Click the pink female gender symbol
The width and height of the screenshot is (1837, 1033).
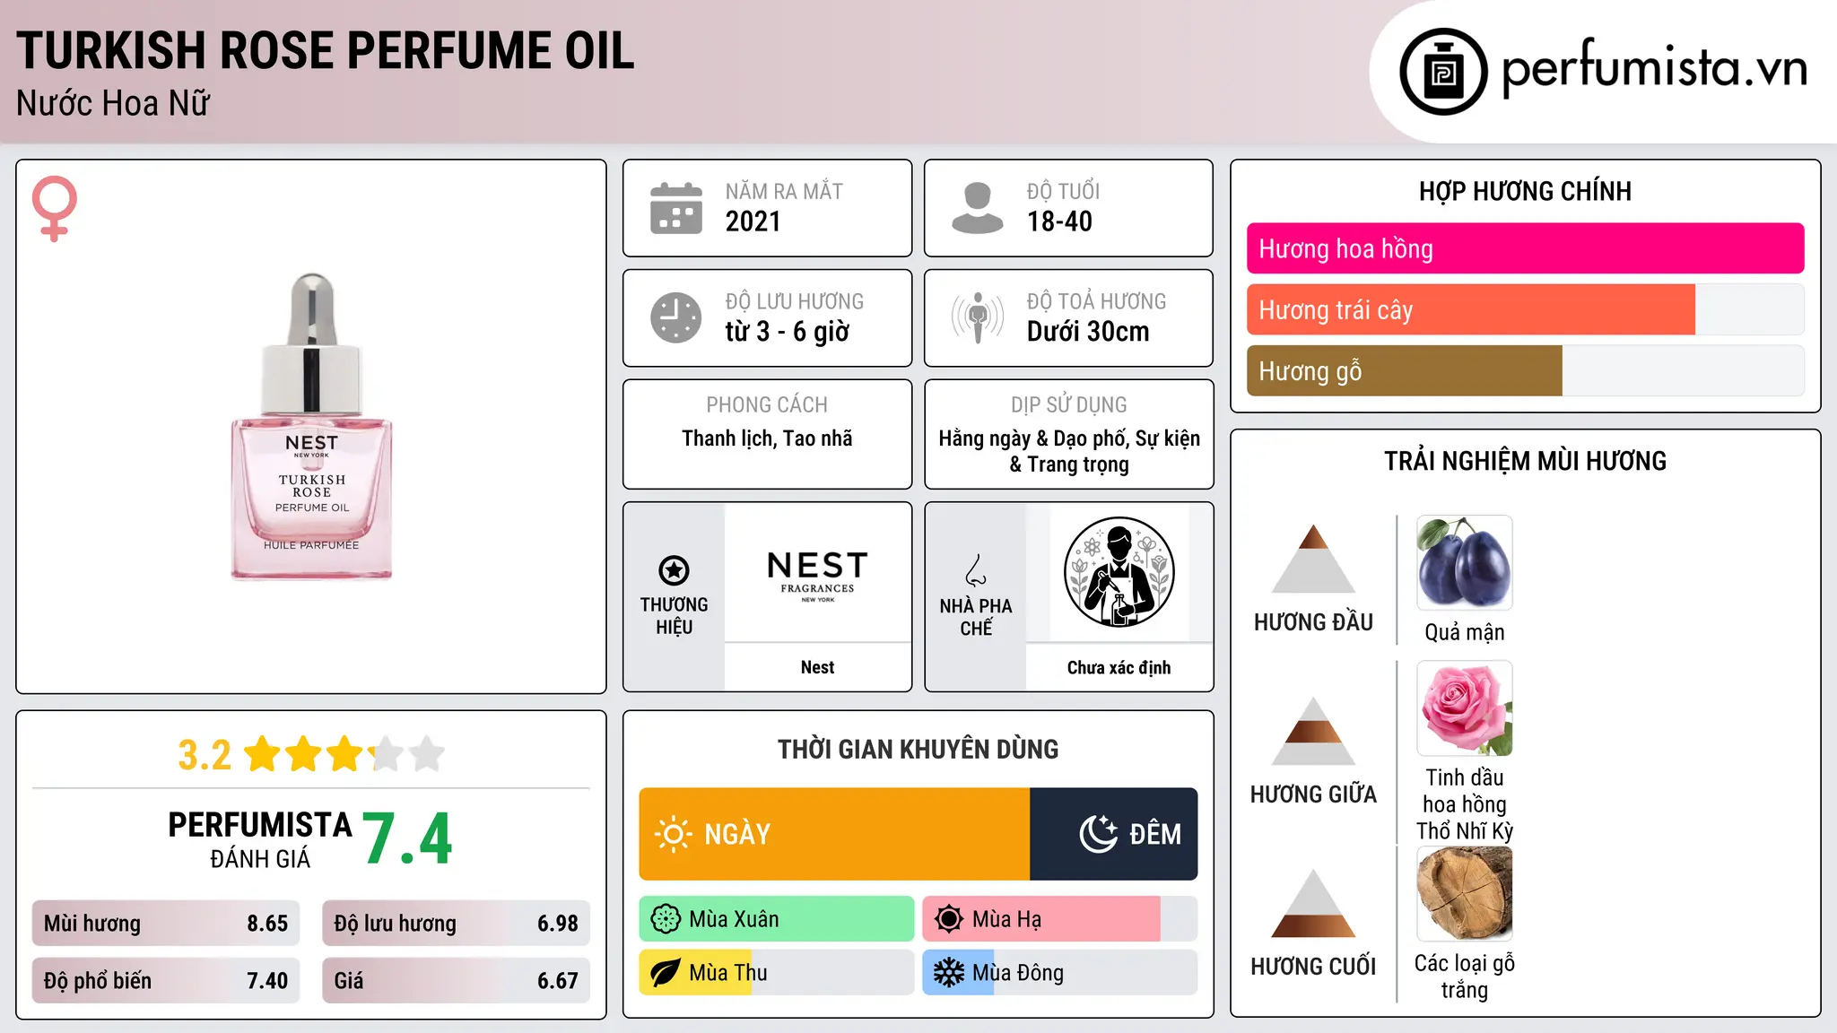pyautogui.click(x=54, y=208)
